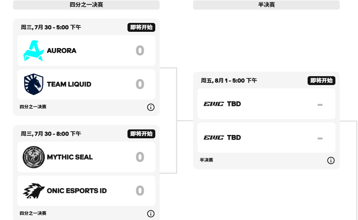
Task: Open the MYTHIC SEAL team name link
Action: [70, 157]
